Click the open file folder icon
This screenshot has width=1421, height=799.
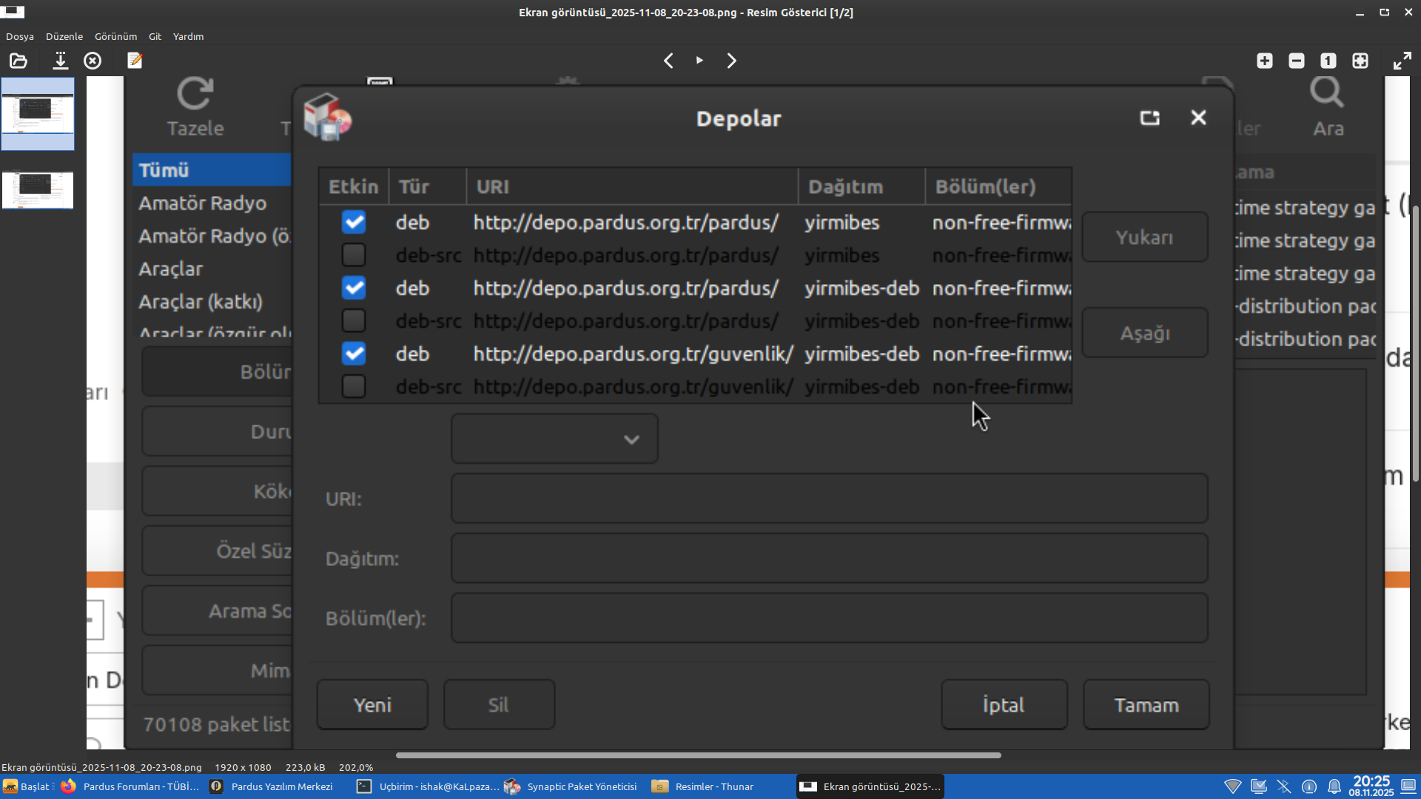pos(19,61)
